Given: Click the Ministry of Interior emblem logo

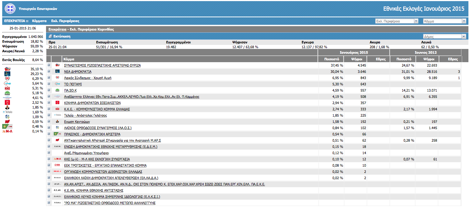Looking at the screenshot, I should pos(10,8).
